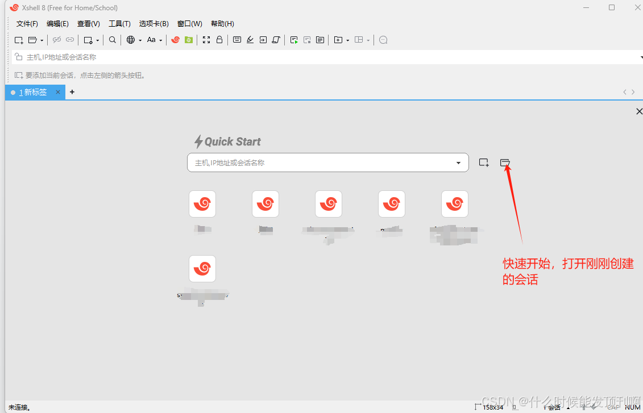Expand the New tab group dropdown arrow

click(348, 40)
